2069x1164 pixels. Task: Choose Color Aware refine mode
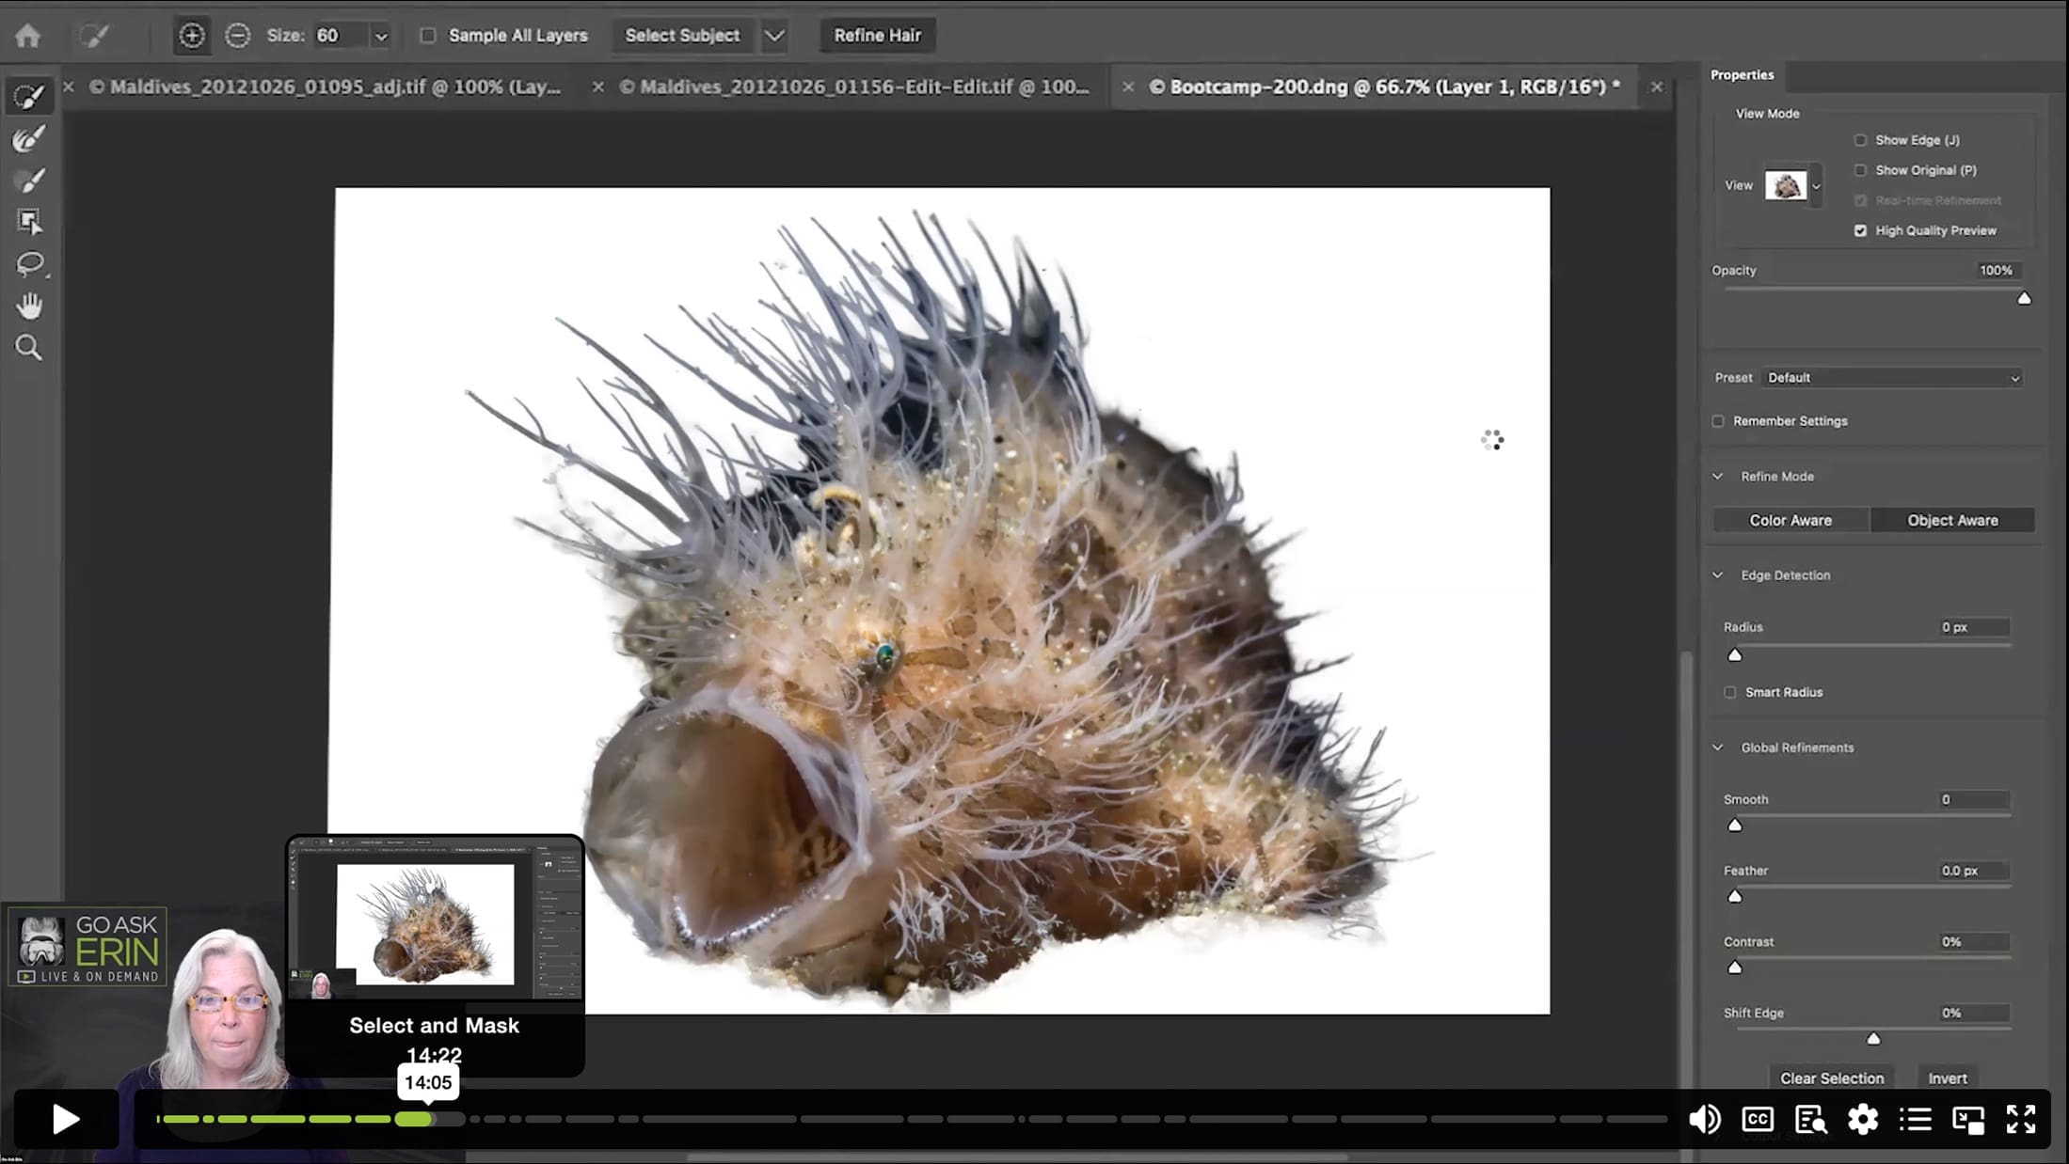click(1790, 520)
